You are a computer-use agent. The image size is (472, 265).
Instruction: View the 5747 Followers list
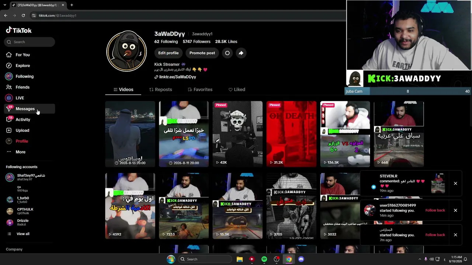(197, 42)
